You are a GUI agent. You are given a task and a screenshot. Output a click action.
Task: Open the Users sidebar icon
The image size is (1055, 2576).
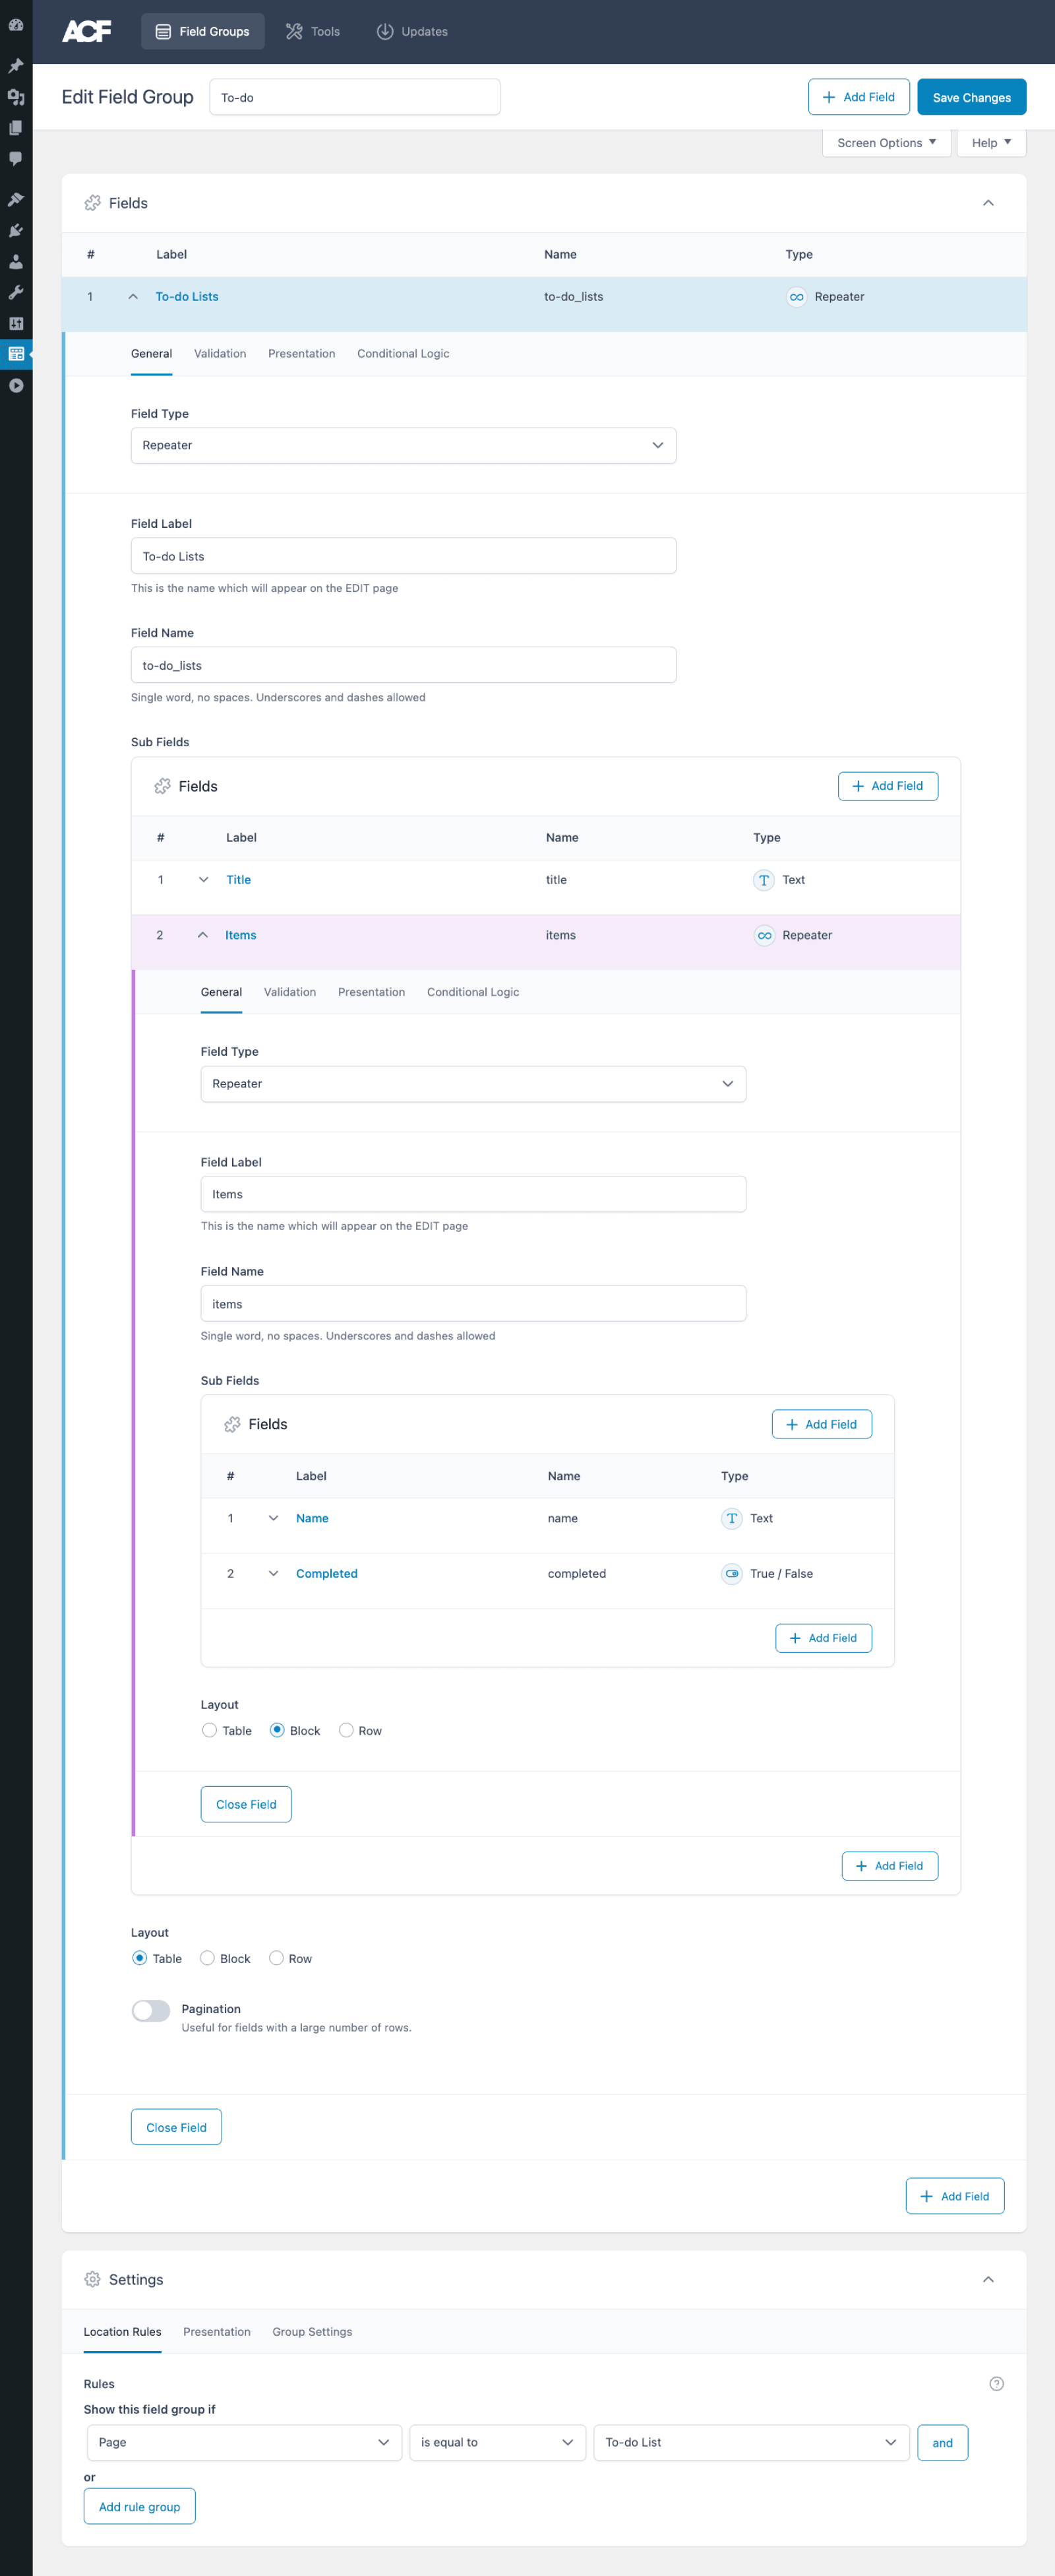[x=16, y=262]
